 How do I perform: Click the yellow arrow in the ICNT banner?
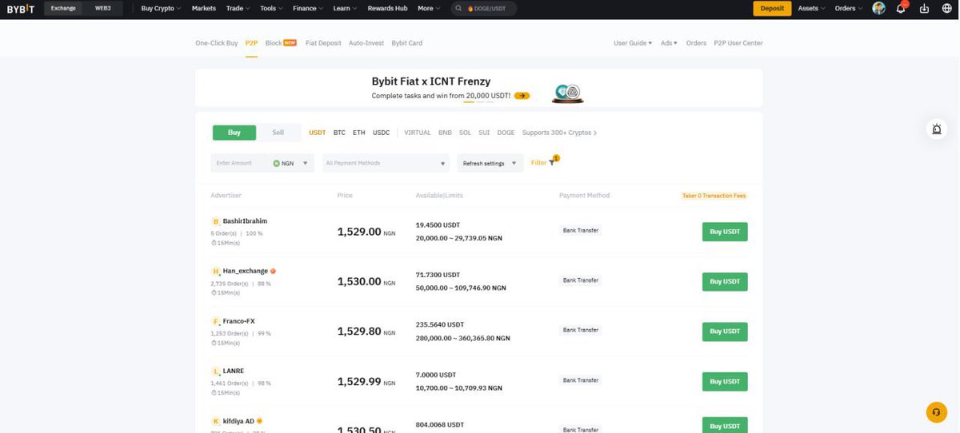(522, 95)
